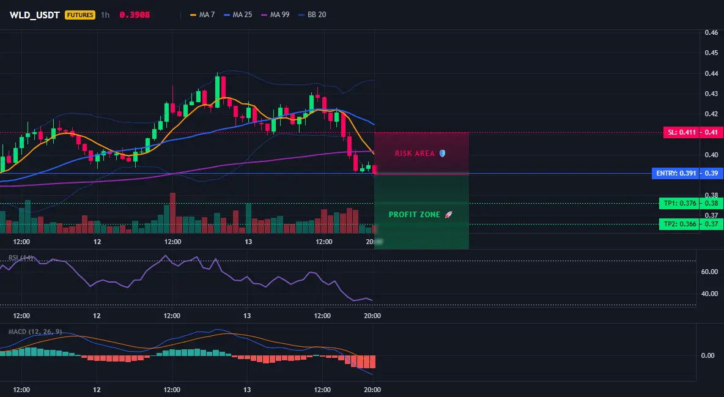The height and width of the screenshot is (397, 724).
Task: Click the green TP1: 0.376 price tag
Action: 679,203
